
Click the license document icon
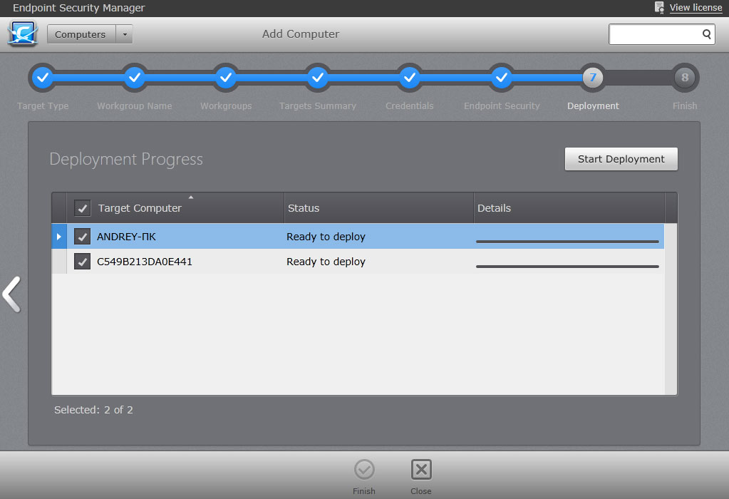[x=659, y=7]
